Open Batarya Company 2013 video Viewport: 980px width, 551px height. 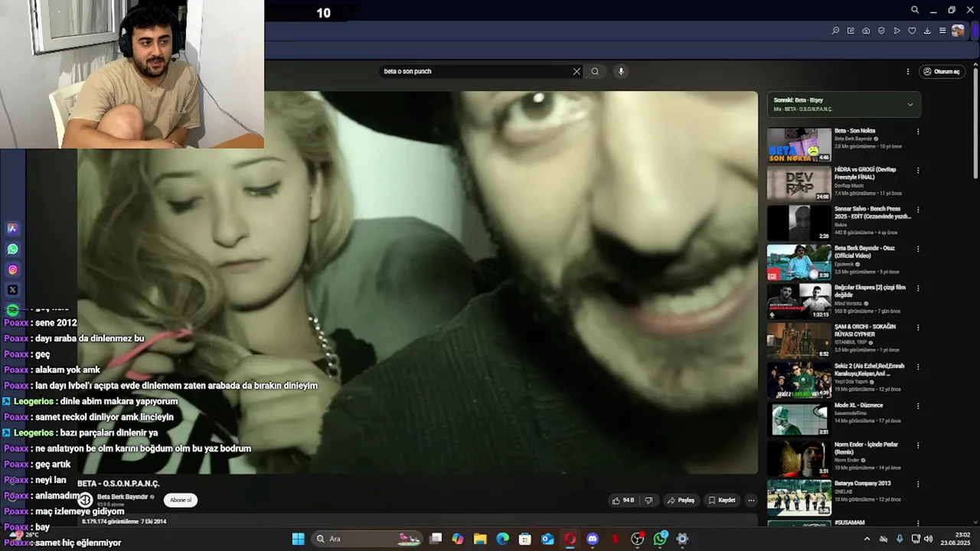click(x=799, y=498)
